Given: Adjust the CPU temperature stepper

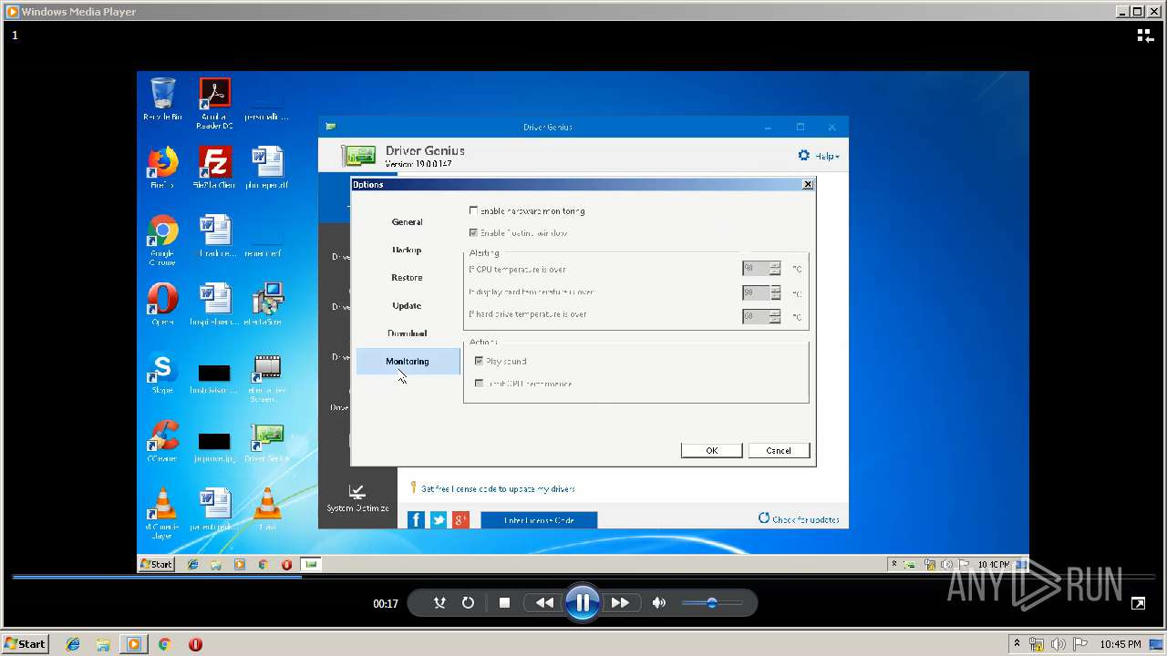Looking at the screenshot, I should 775,269.
